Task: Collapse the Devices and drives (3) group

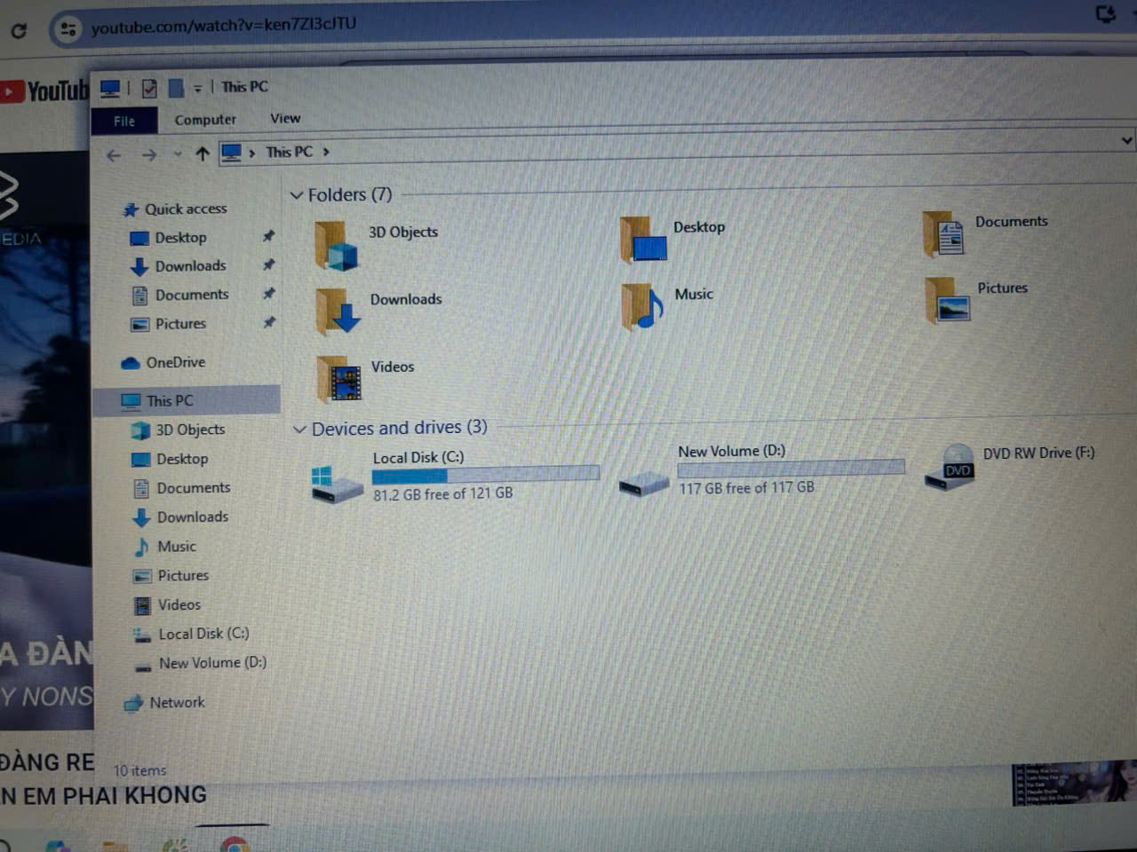Action: point(299,430)
